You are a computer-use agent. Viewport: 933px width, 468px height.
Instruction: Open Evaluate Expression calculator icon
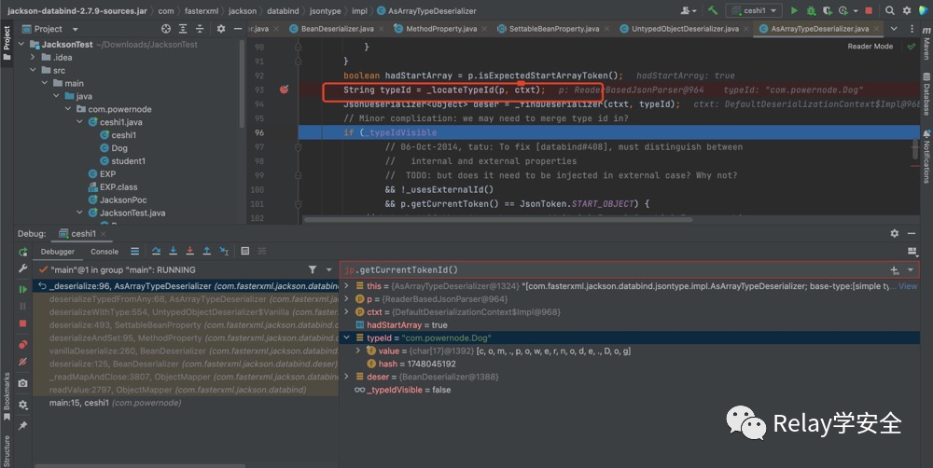point(245,251)
